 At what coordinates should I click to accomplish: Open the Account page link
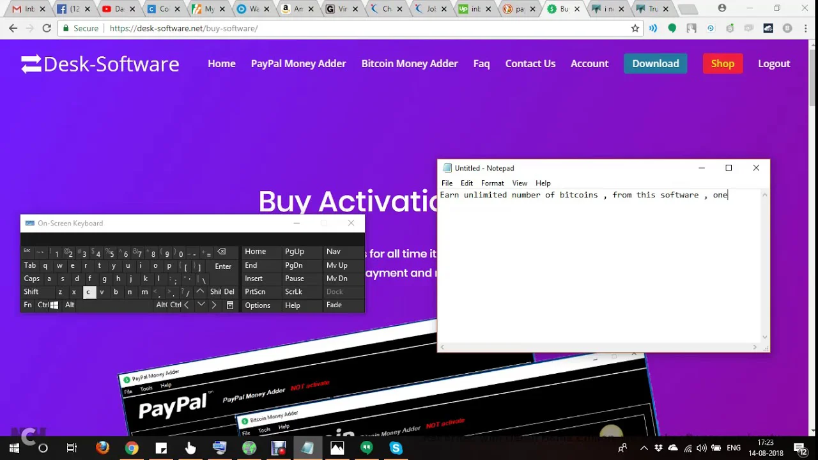pyautogui.click(x=589, y=63)
